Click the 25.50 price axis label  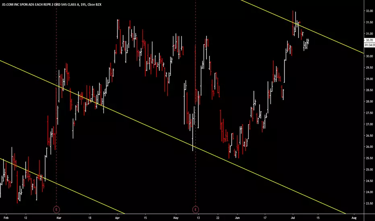[x=369, y=158]
